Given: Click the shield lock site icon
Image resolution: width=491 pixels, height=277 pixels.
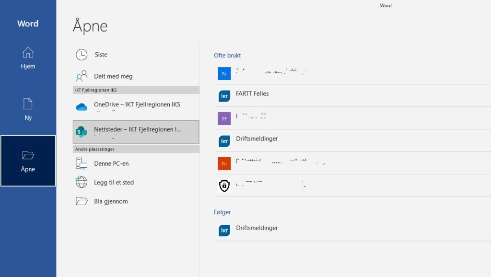Looking at the screenshot, I should [224, 186].
